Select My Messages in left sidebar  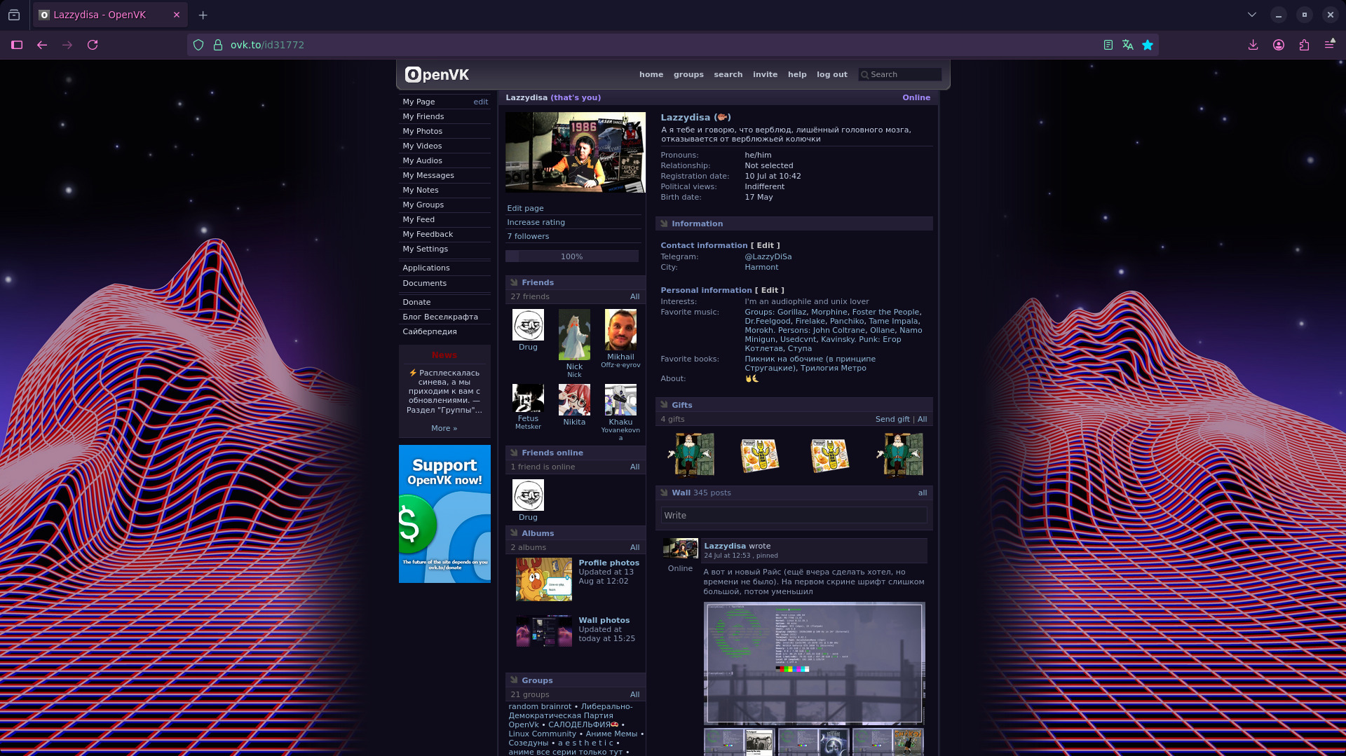pos(428,175)
